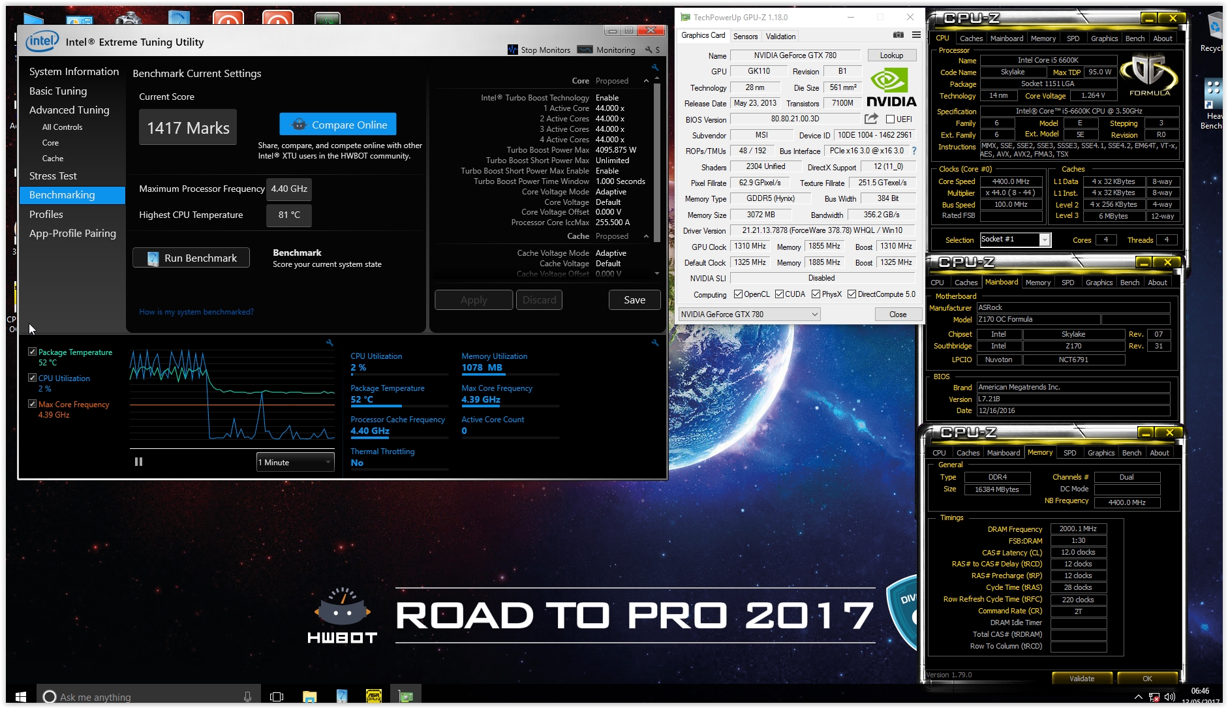1228x708 pixels.
Task: Open App-Profile Pairing in XTU sidebar
Action: pos(72,233)
